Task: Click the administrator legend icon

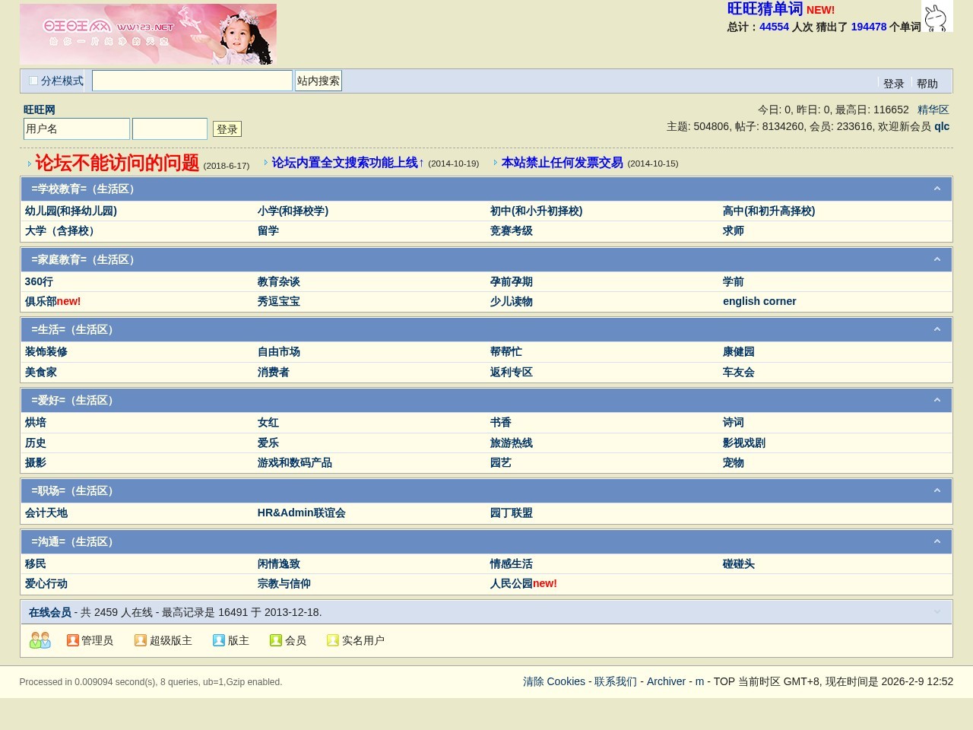Action: (x=73, y=640)
